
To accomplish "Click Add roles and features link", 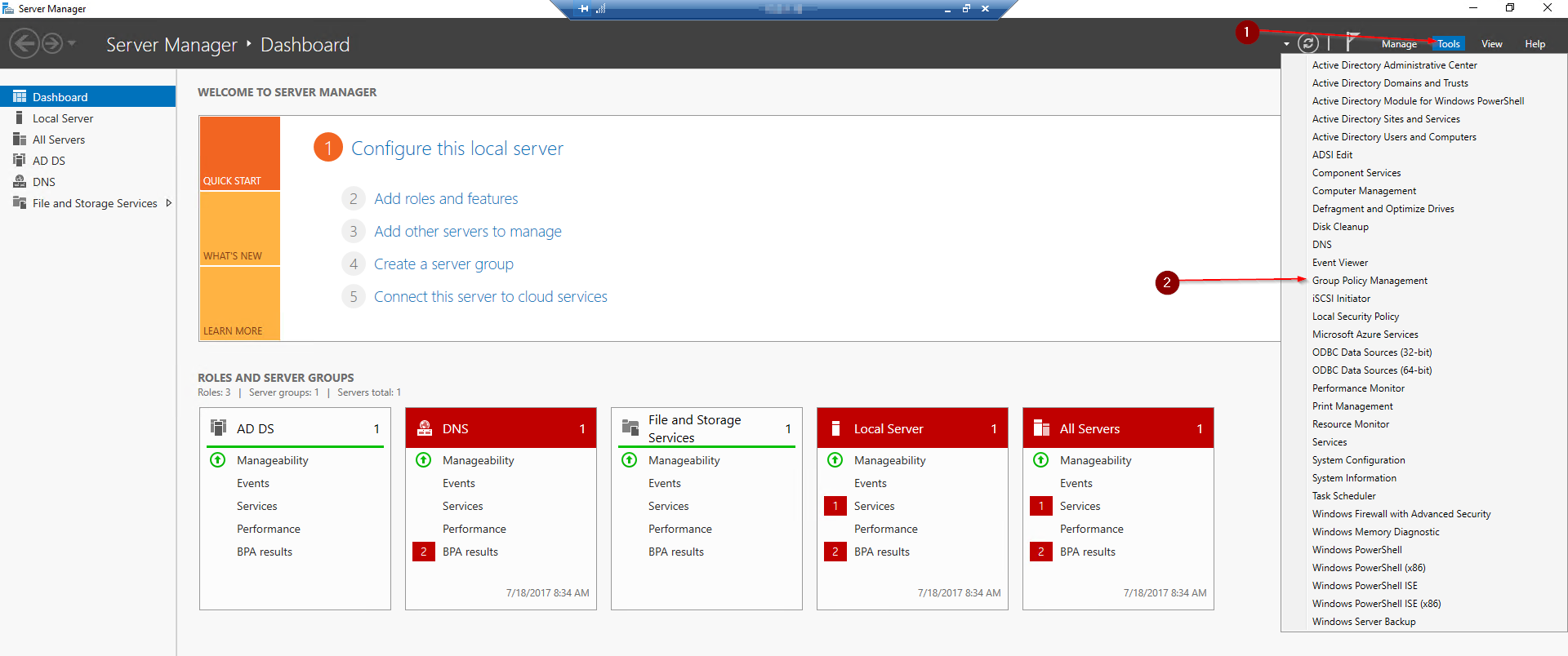I will click(446, 198).
